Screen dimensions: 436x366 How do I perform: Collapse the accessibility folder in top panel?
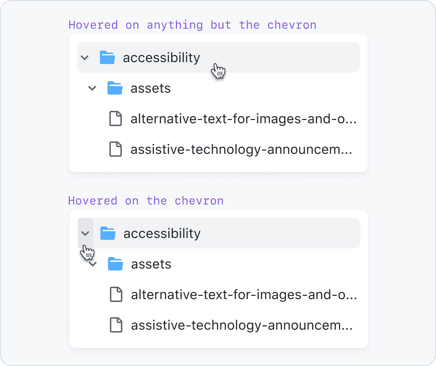coord(85,57)
